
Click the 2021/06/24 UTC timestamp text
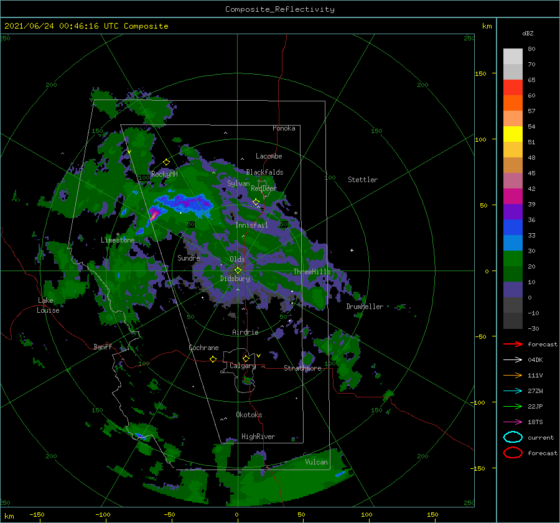[x=86, y=26]
